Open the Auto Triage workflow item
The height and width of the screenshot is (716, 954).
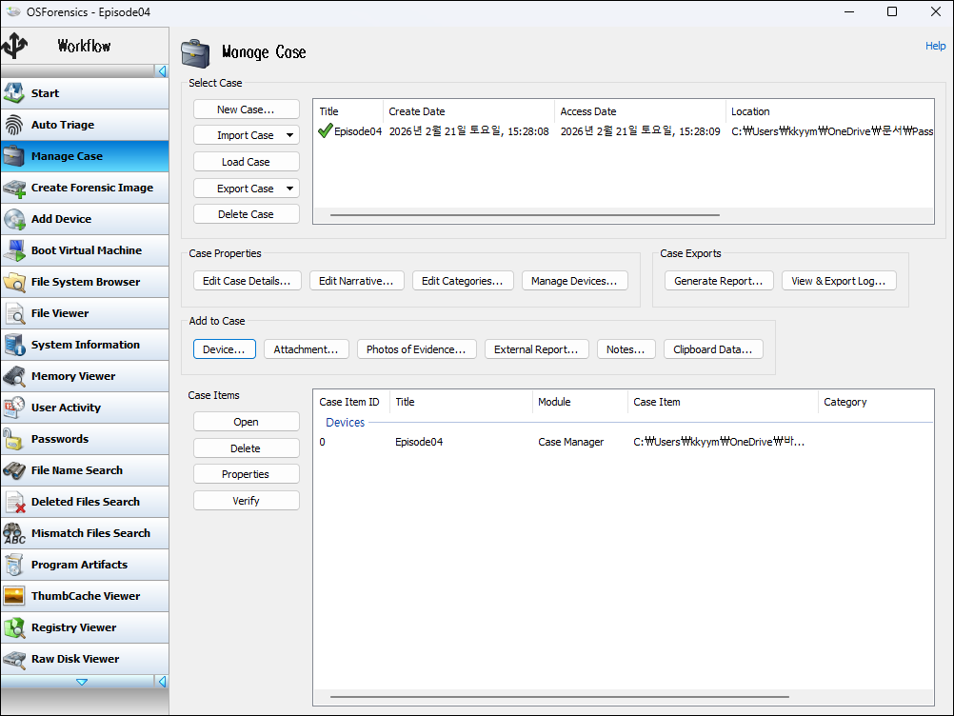[x=85, y=125]
